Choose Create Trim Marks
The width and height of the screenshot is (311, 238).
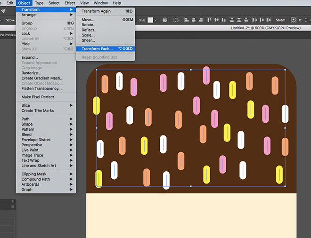click(x=46, y=111)
